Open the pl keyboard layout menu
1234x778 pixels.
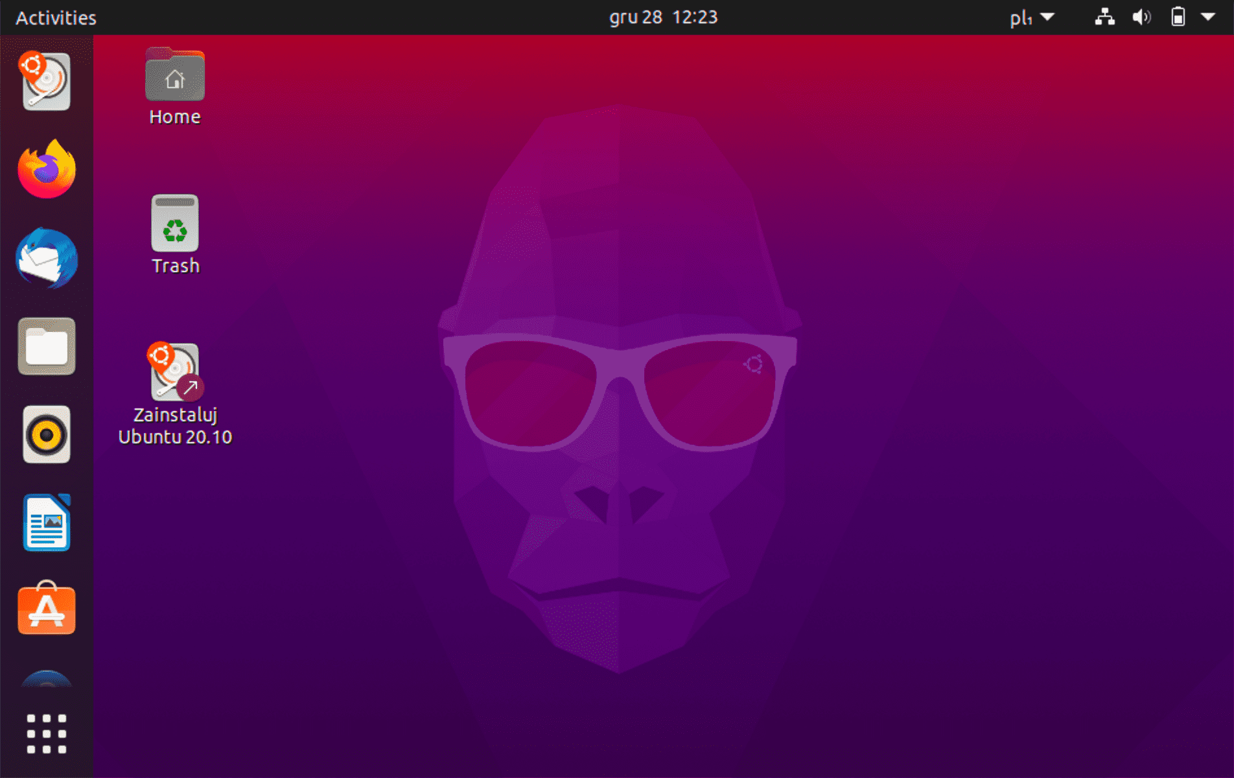click(x=1032, y=18)
